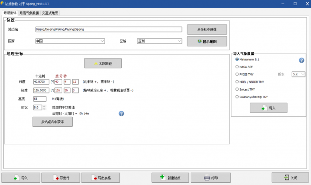Click the longitude decimal field 116.6000
311x185 pixels.
41,90
